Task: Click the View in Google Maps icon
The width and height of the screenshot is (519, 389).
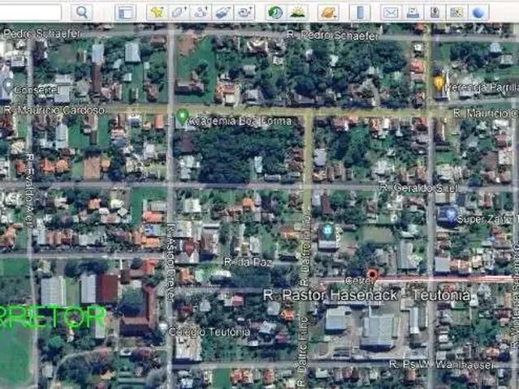Action: coord(456,12)
